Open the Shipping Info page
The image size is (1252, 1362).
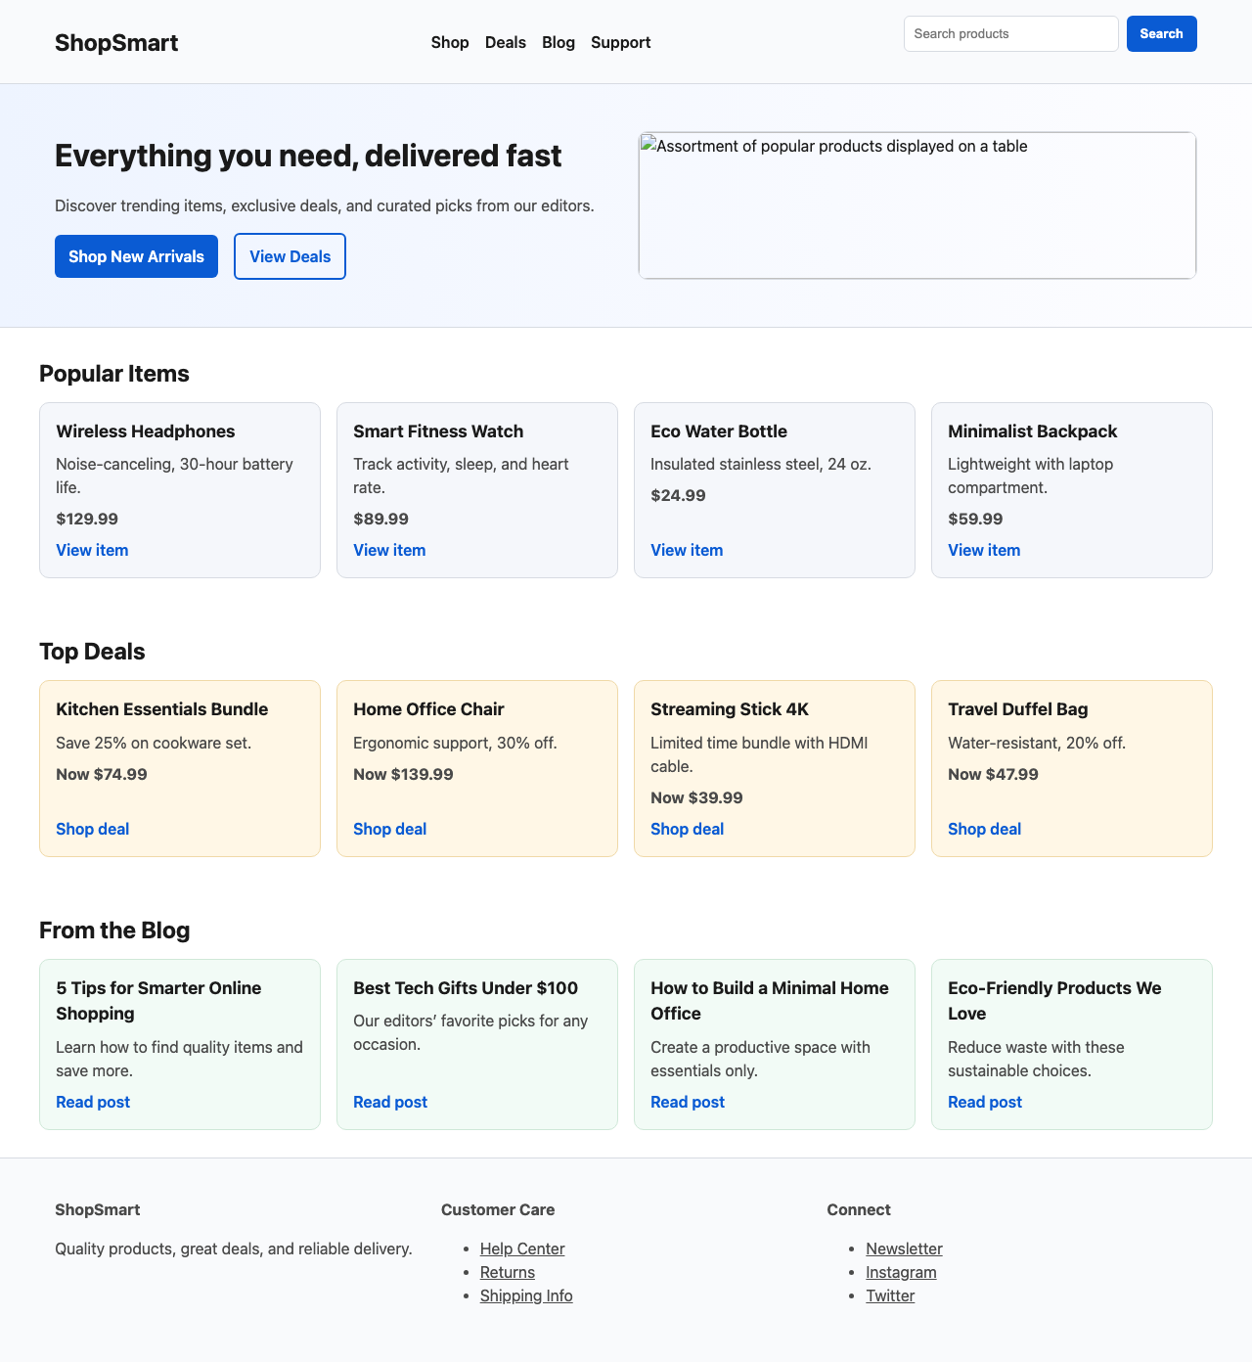[526, 1295]
